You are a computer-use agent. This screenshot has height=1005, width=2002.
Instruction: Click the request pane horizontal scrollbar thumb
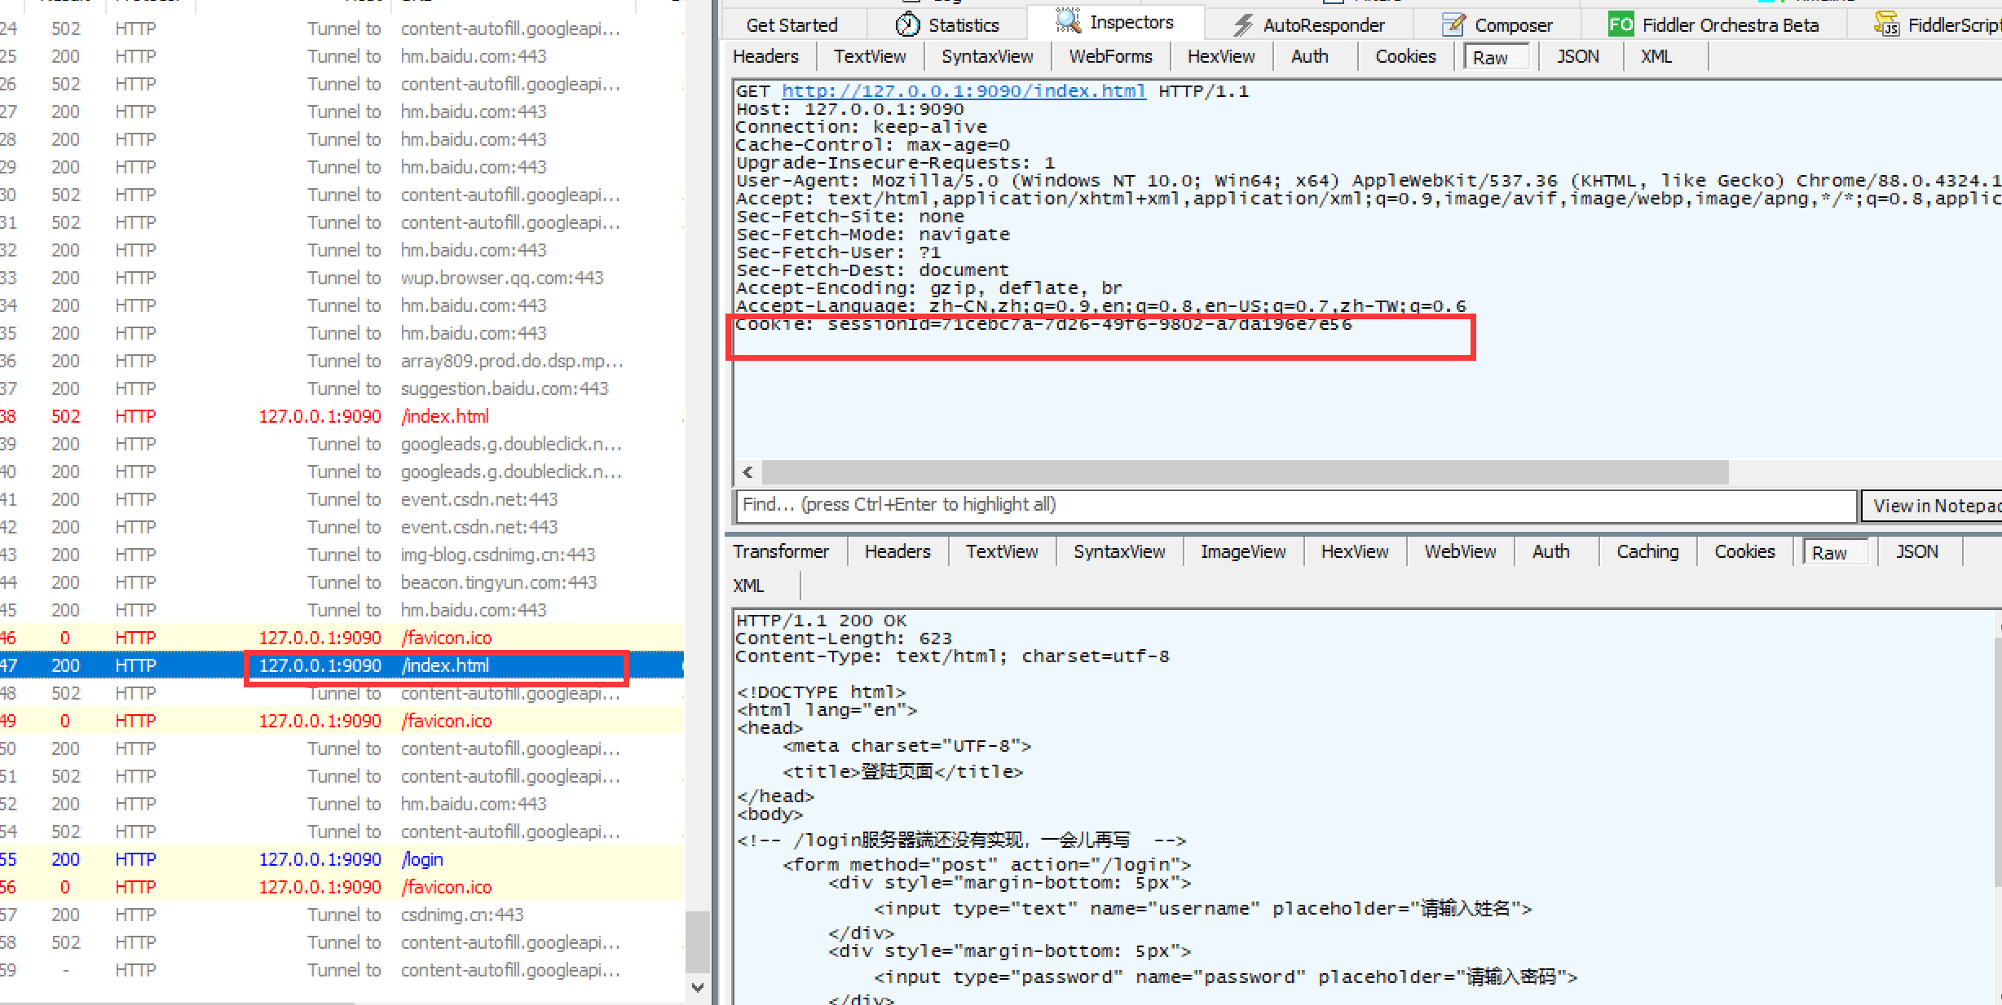click(x=1244, y=472)
